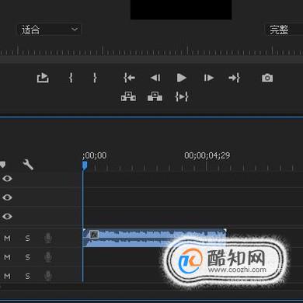Toggle visibility of middle video track
This screenshot has height=303, width=303.
point(7,197)
